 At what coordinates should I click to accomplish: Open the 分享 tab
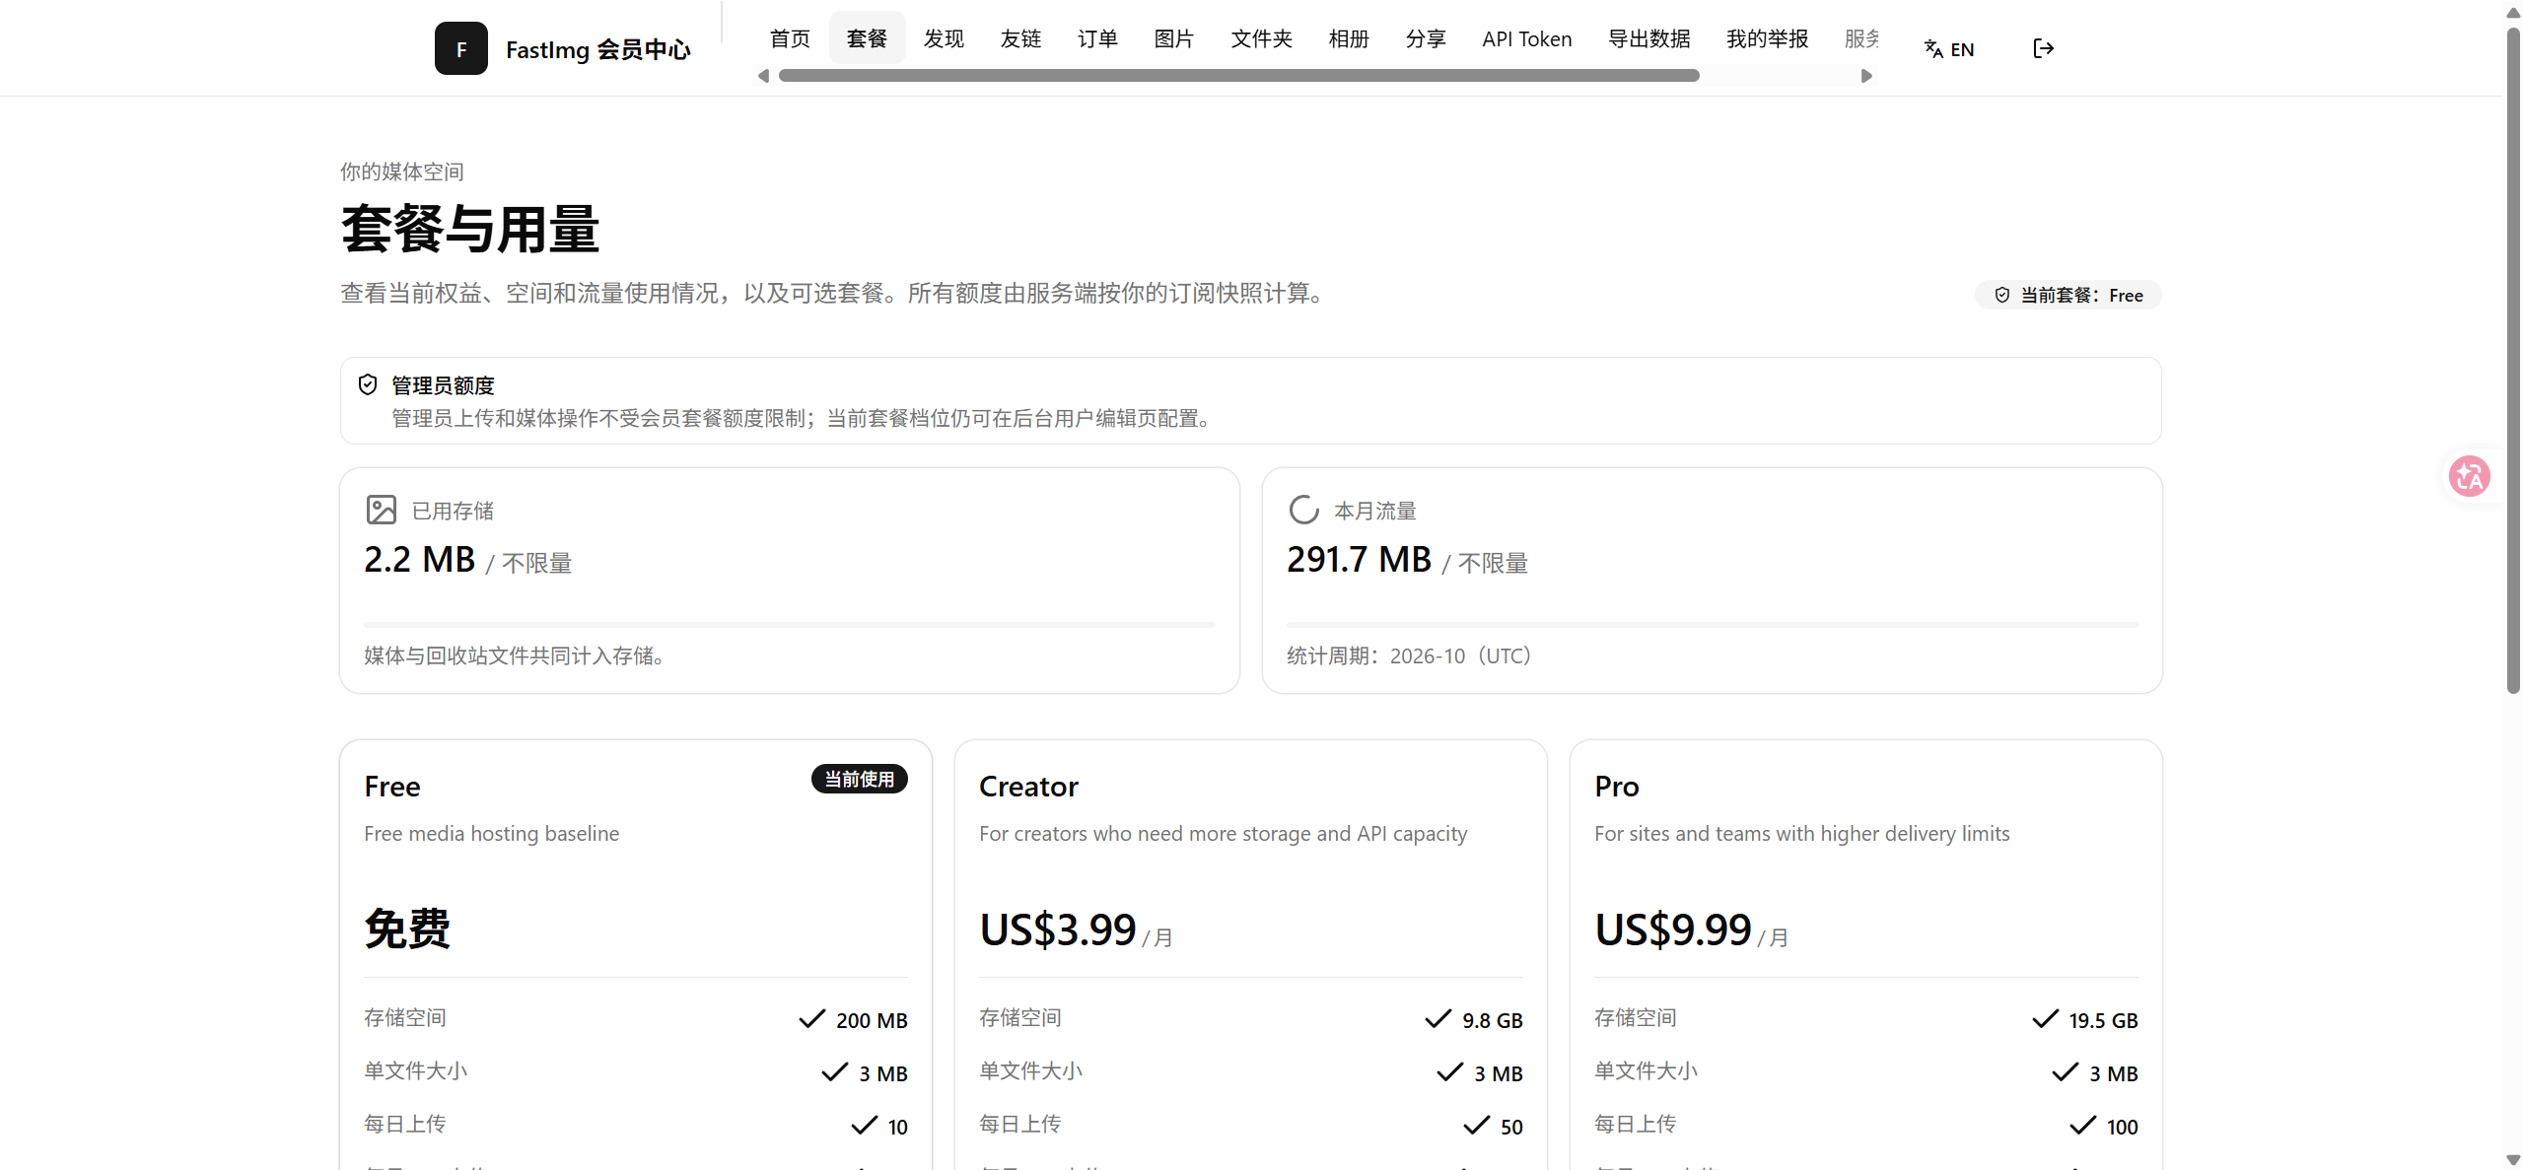tap(1426, 38)
